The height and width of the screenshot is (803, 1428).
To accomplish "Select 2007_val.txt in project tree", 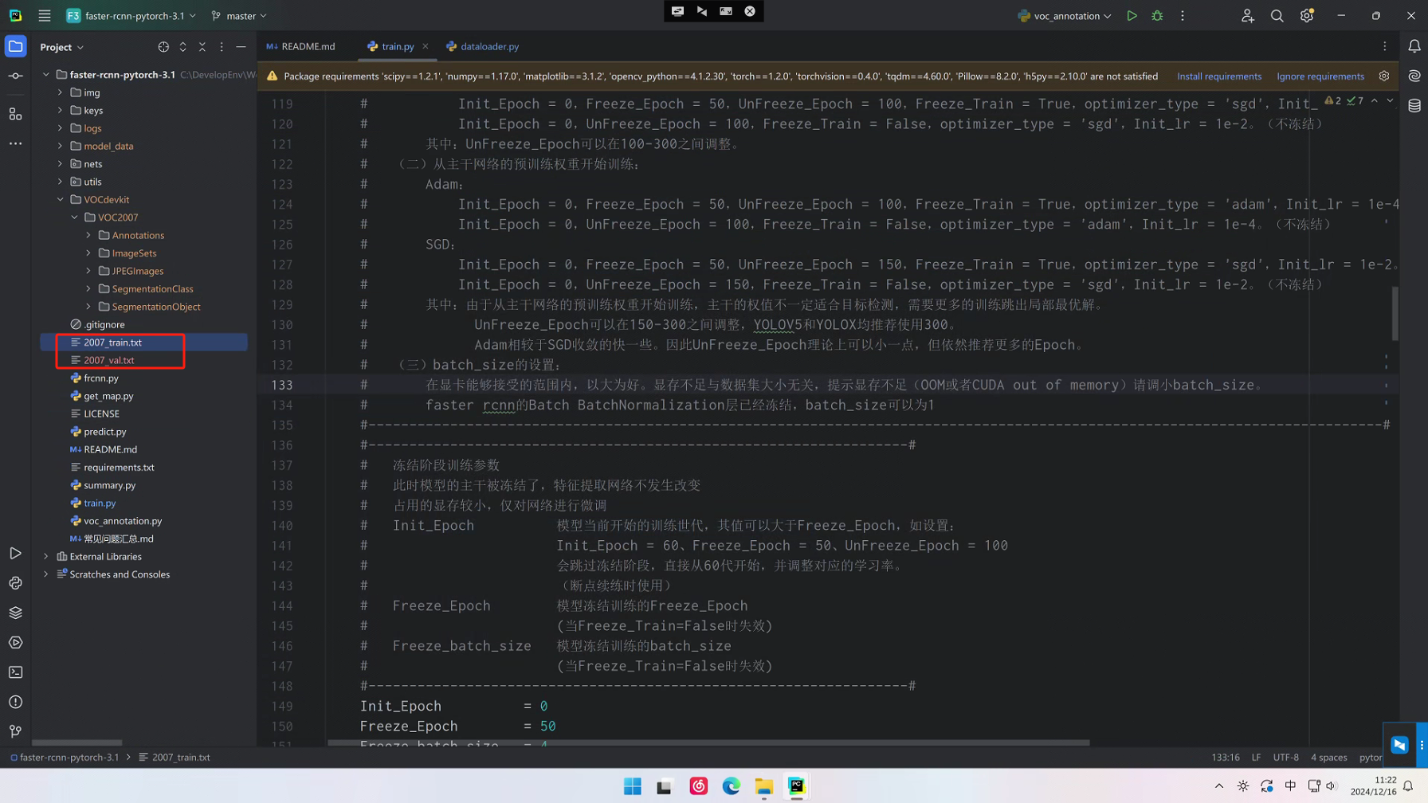I will click(x=108, y=360).
